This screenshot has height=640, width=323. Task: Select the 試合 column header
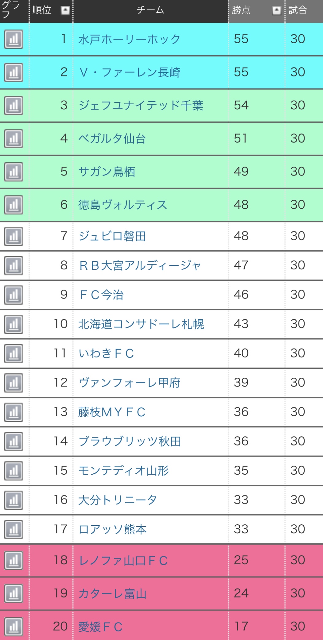298,10
